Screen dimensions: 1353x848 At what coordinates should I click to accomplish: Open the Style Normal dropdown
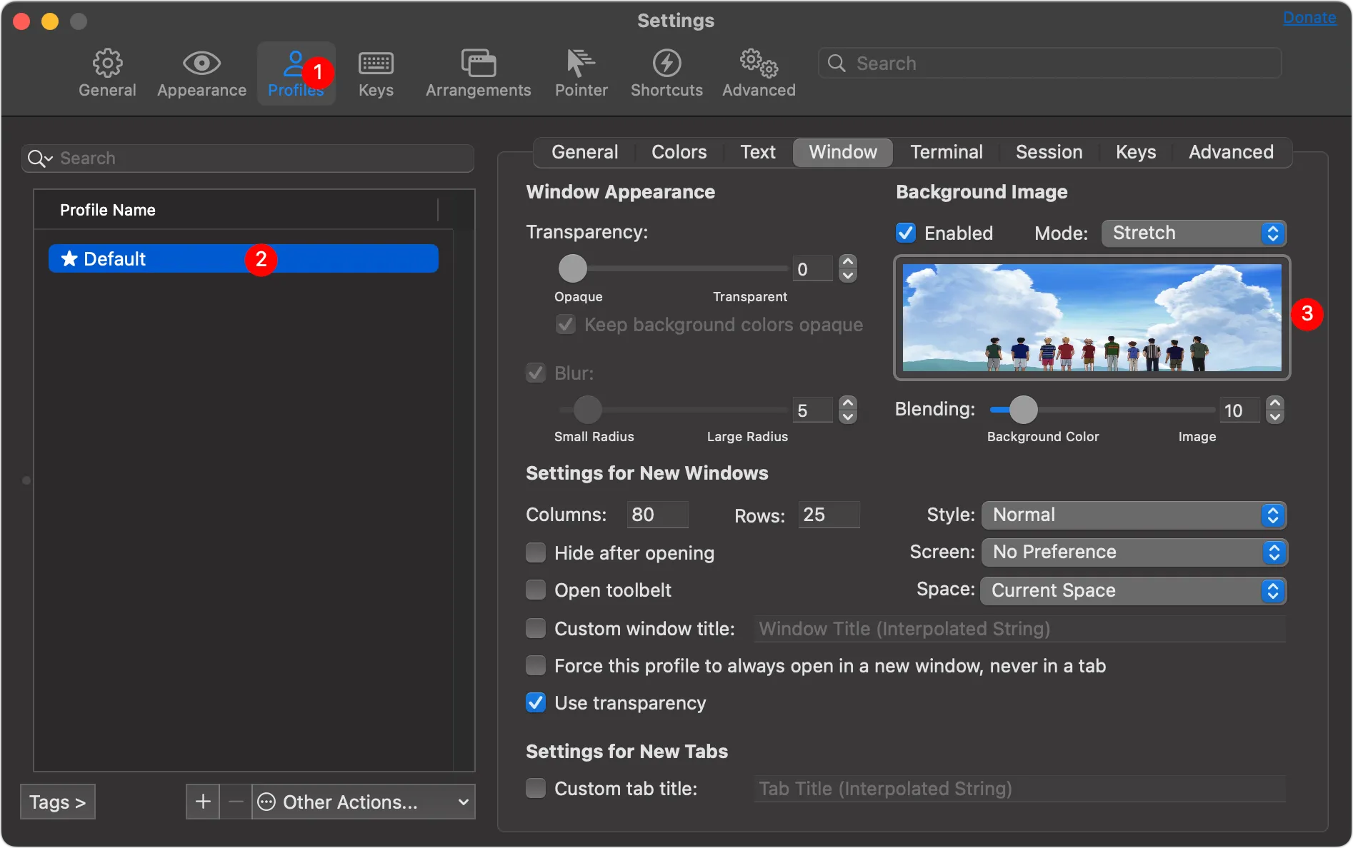click(1134, 515)
